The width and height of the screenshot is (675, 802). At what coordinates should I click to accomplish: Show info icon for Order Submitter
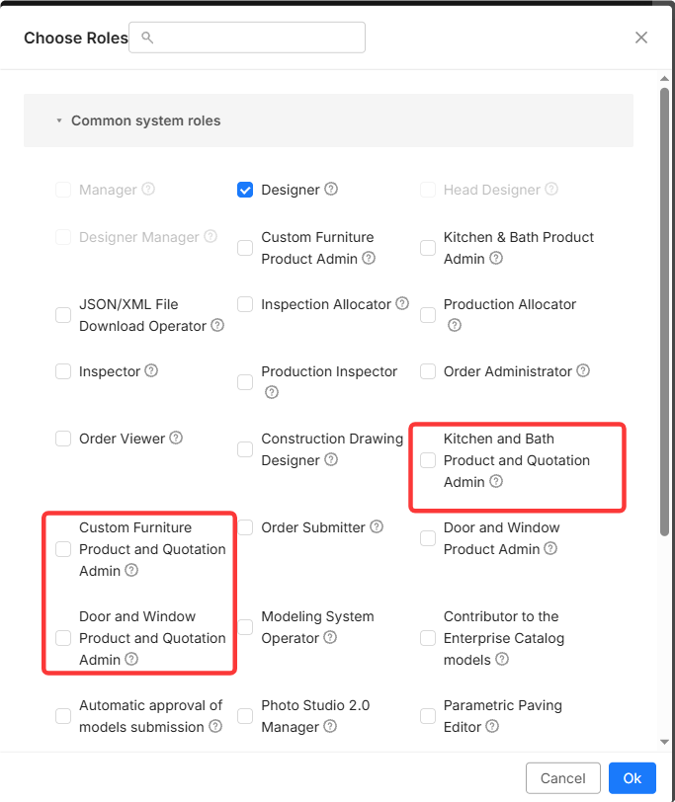pyautogui.click(x=377, y=526)
